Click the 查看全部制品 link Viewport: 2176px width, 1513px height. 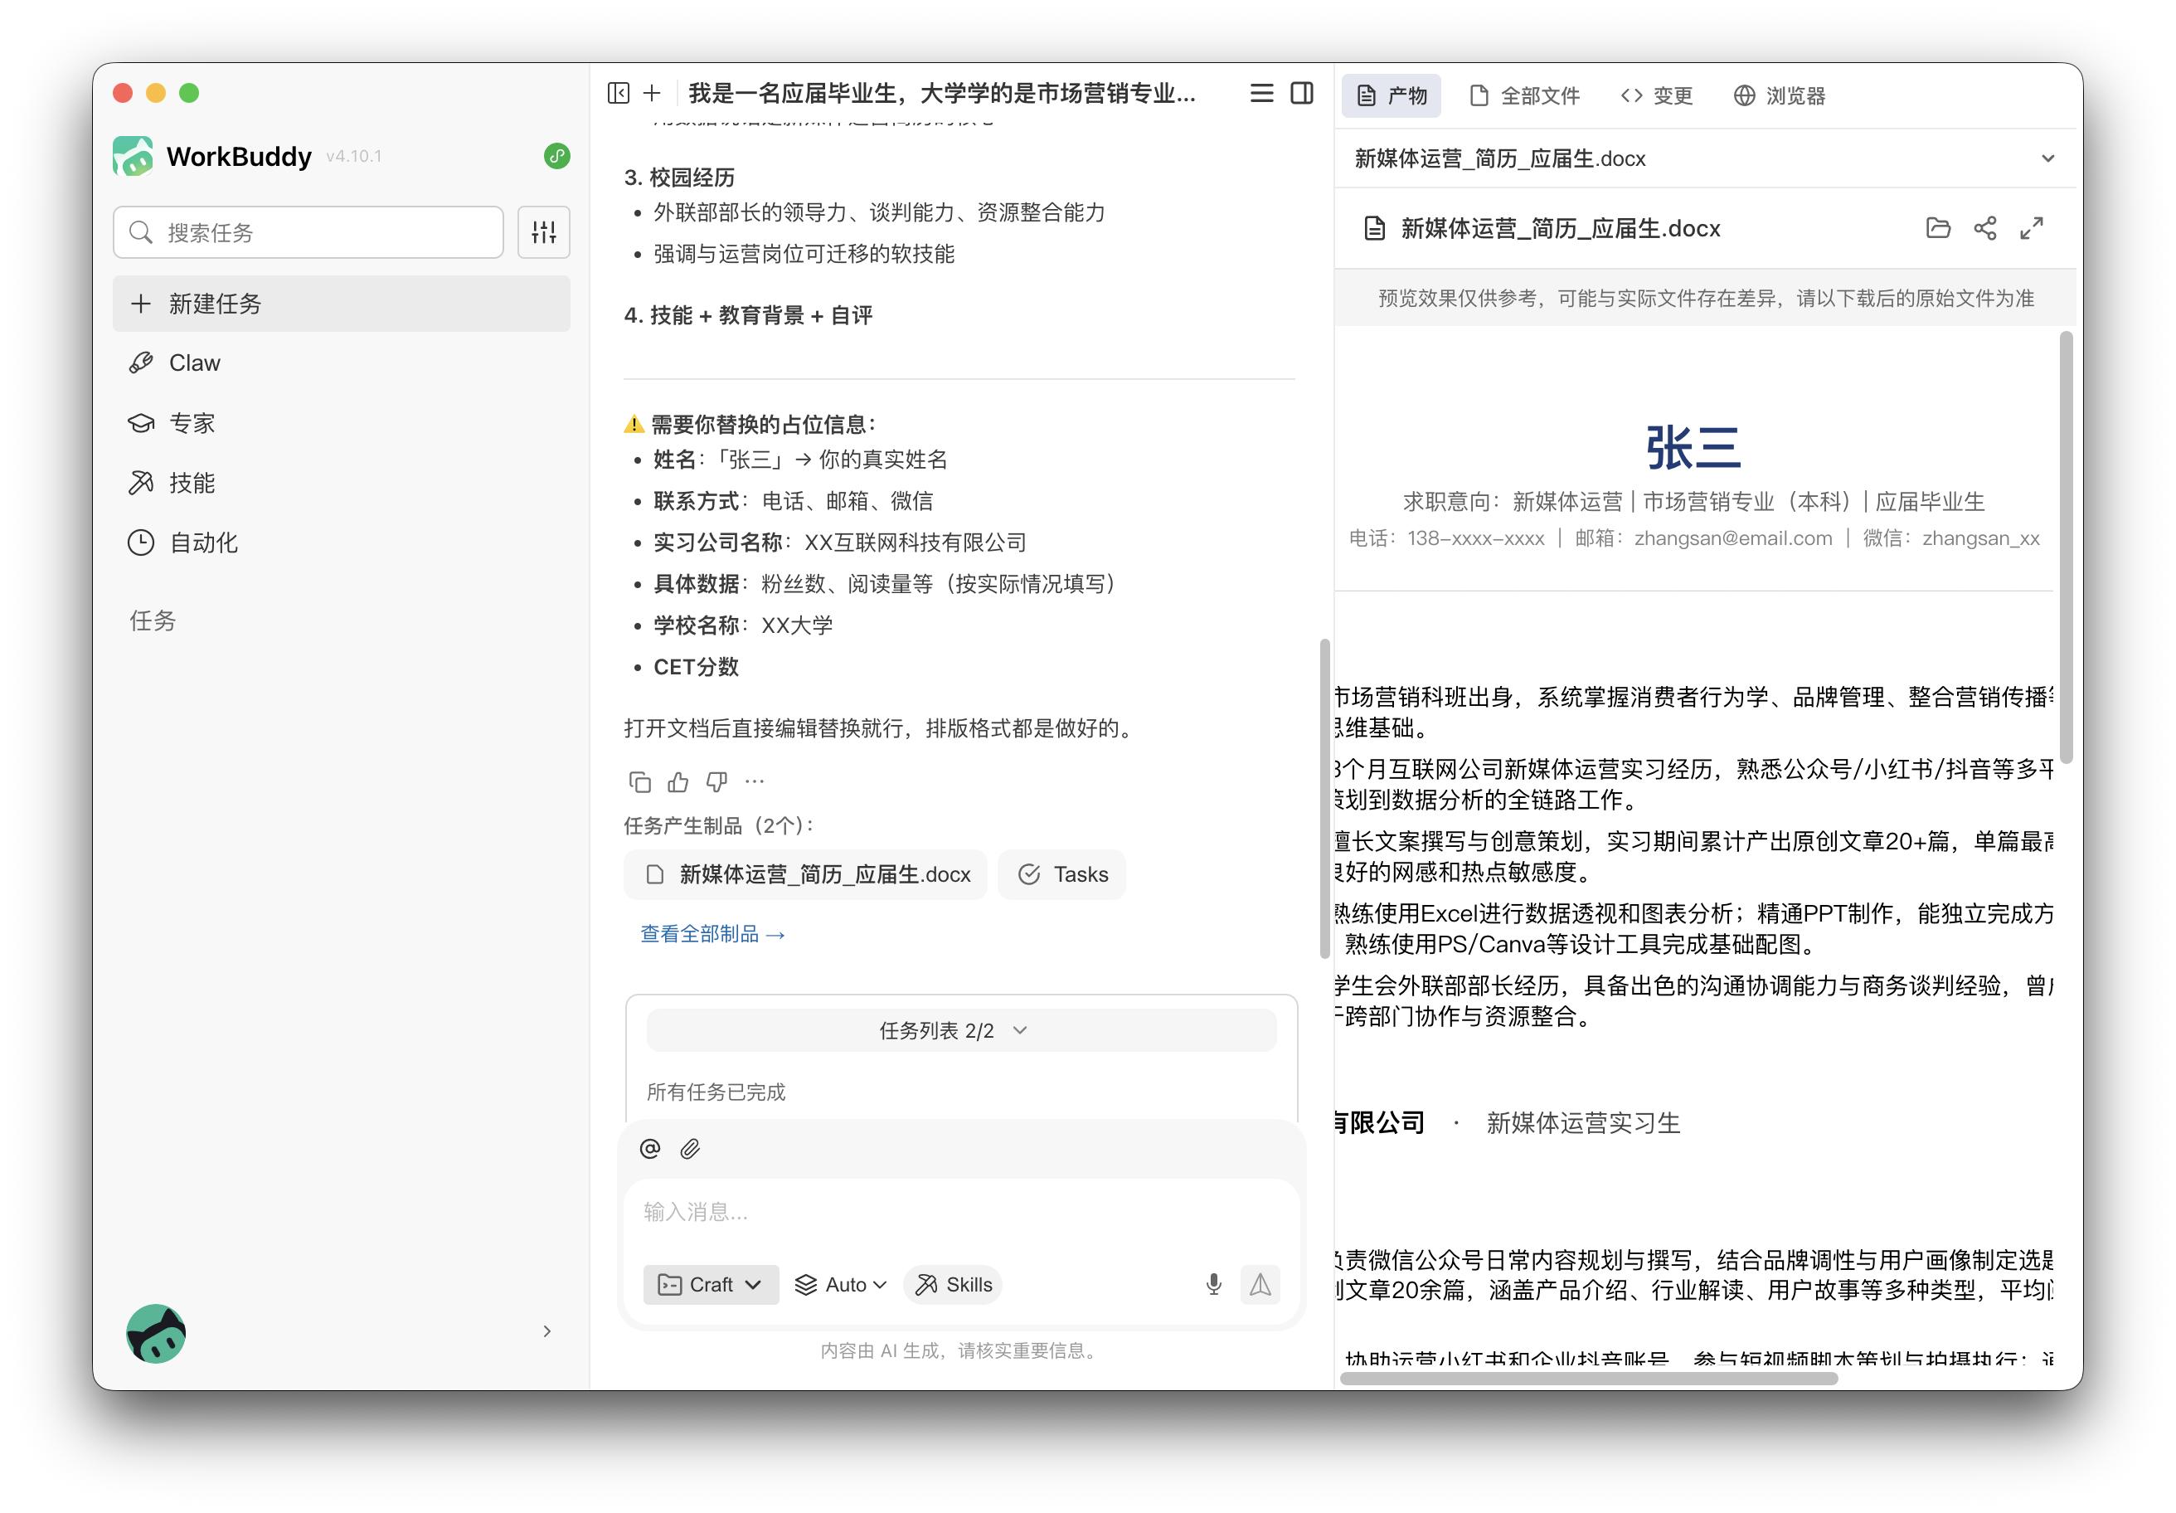[712, 934]
